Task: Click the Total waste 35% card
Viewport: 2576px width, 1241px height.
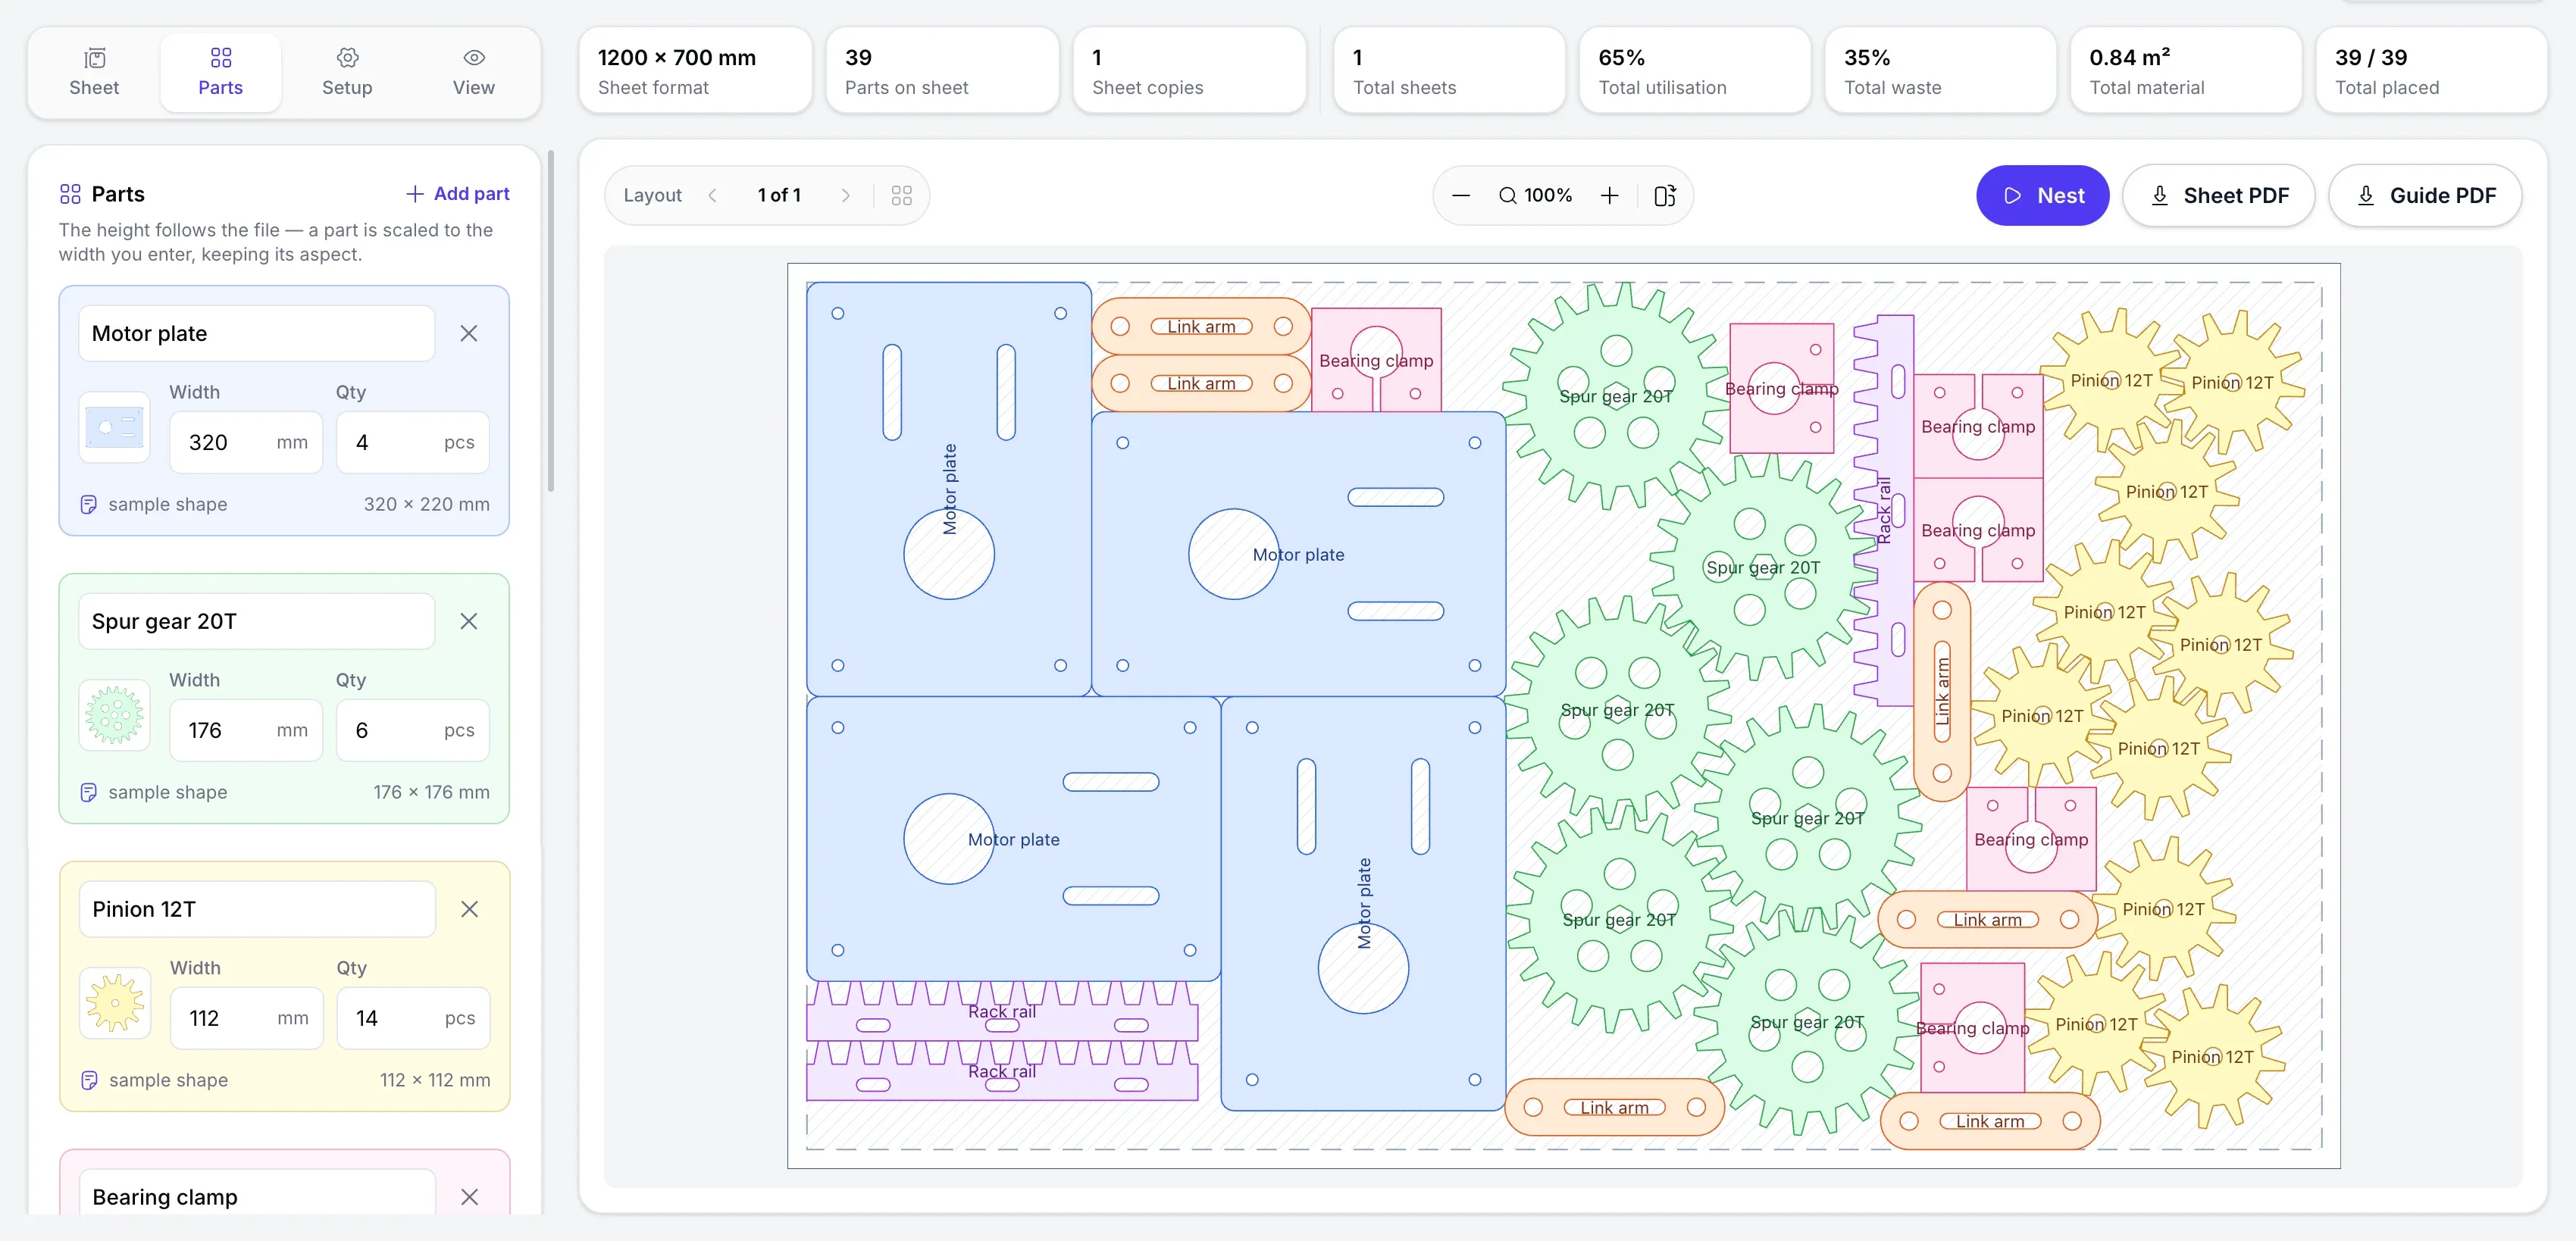Action: (1940, 71)
